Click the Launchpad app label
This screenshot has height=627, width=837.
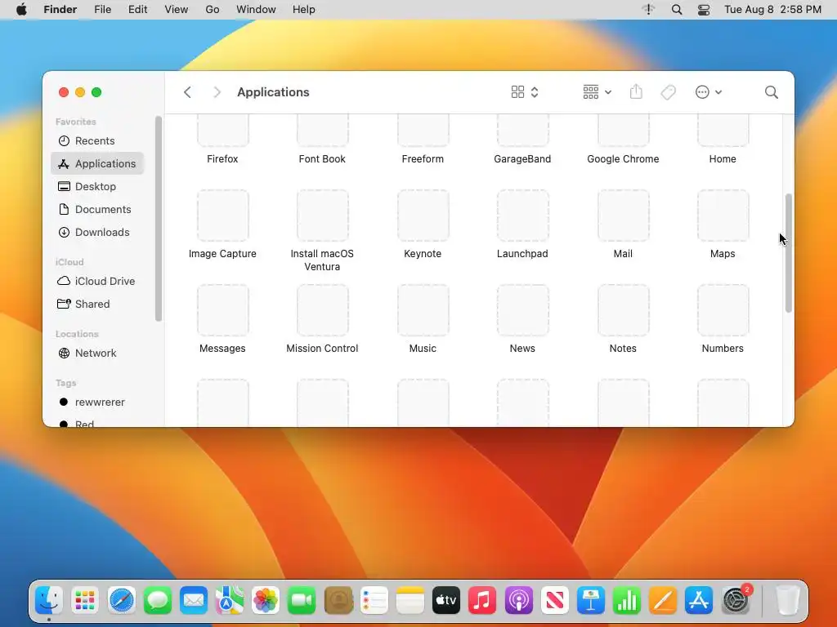[522, 254]
